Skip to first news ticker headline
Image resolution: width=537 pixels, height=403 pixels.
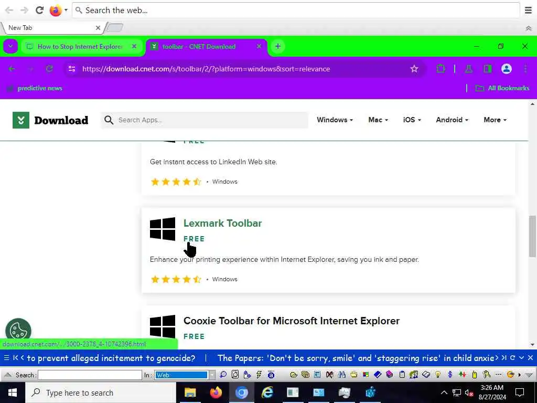pos(15,358)
